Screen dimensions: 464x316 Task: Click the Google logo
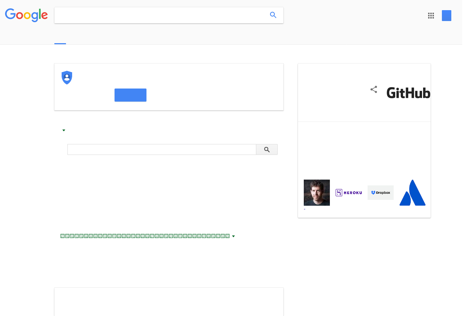pos(26,15)
